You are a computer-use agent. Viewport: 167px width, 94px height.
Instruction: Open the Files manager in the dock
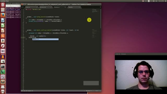(x=3, y=10)
